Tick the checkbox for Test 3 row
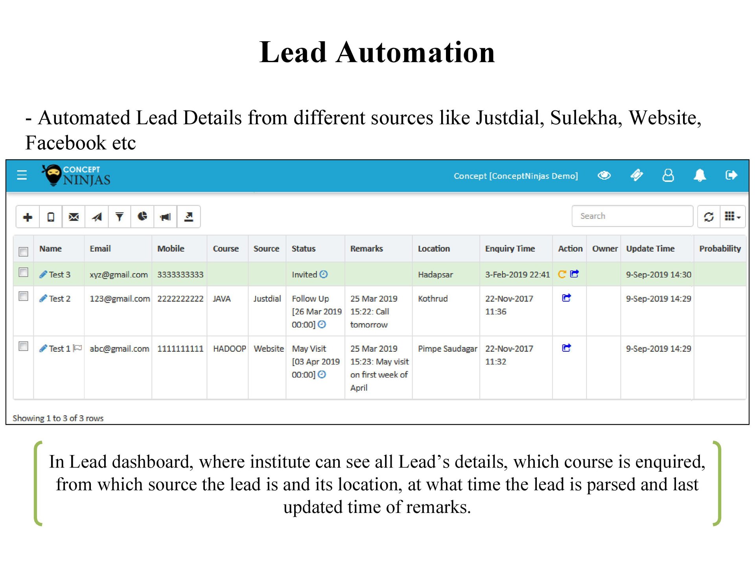 24,272
